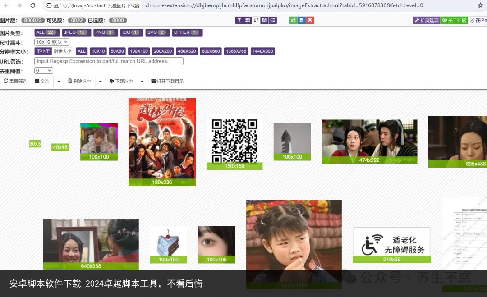The image size is (487, 297).
Task: Click the sort order arrows icon
Action: click(256, 20)
